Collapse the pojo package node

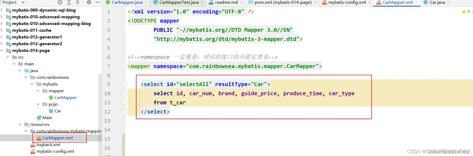point(38,104)
